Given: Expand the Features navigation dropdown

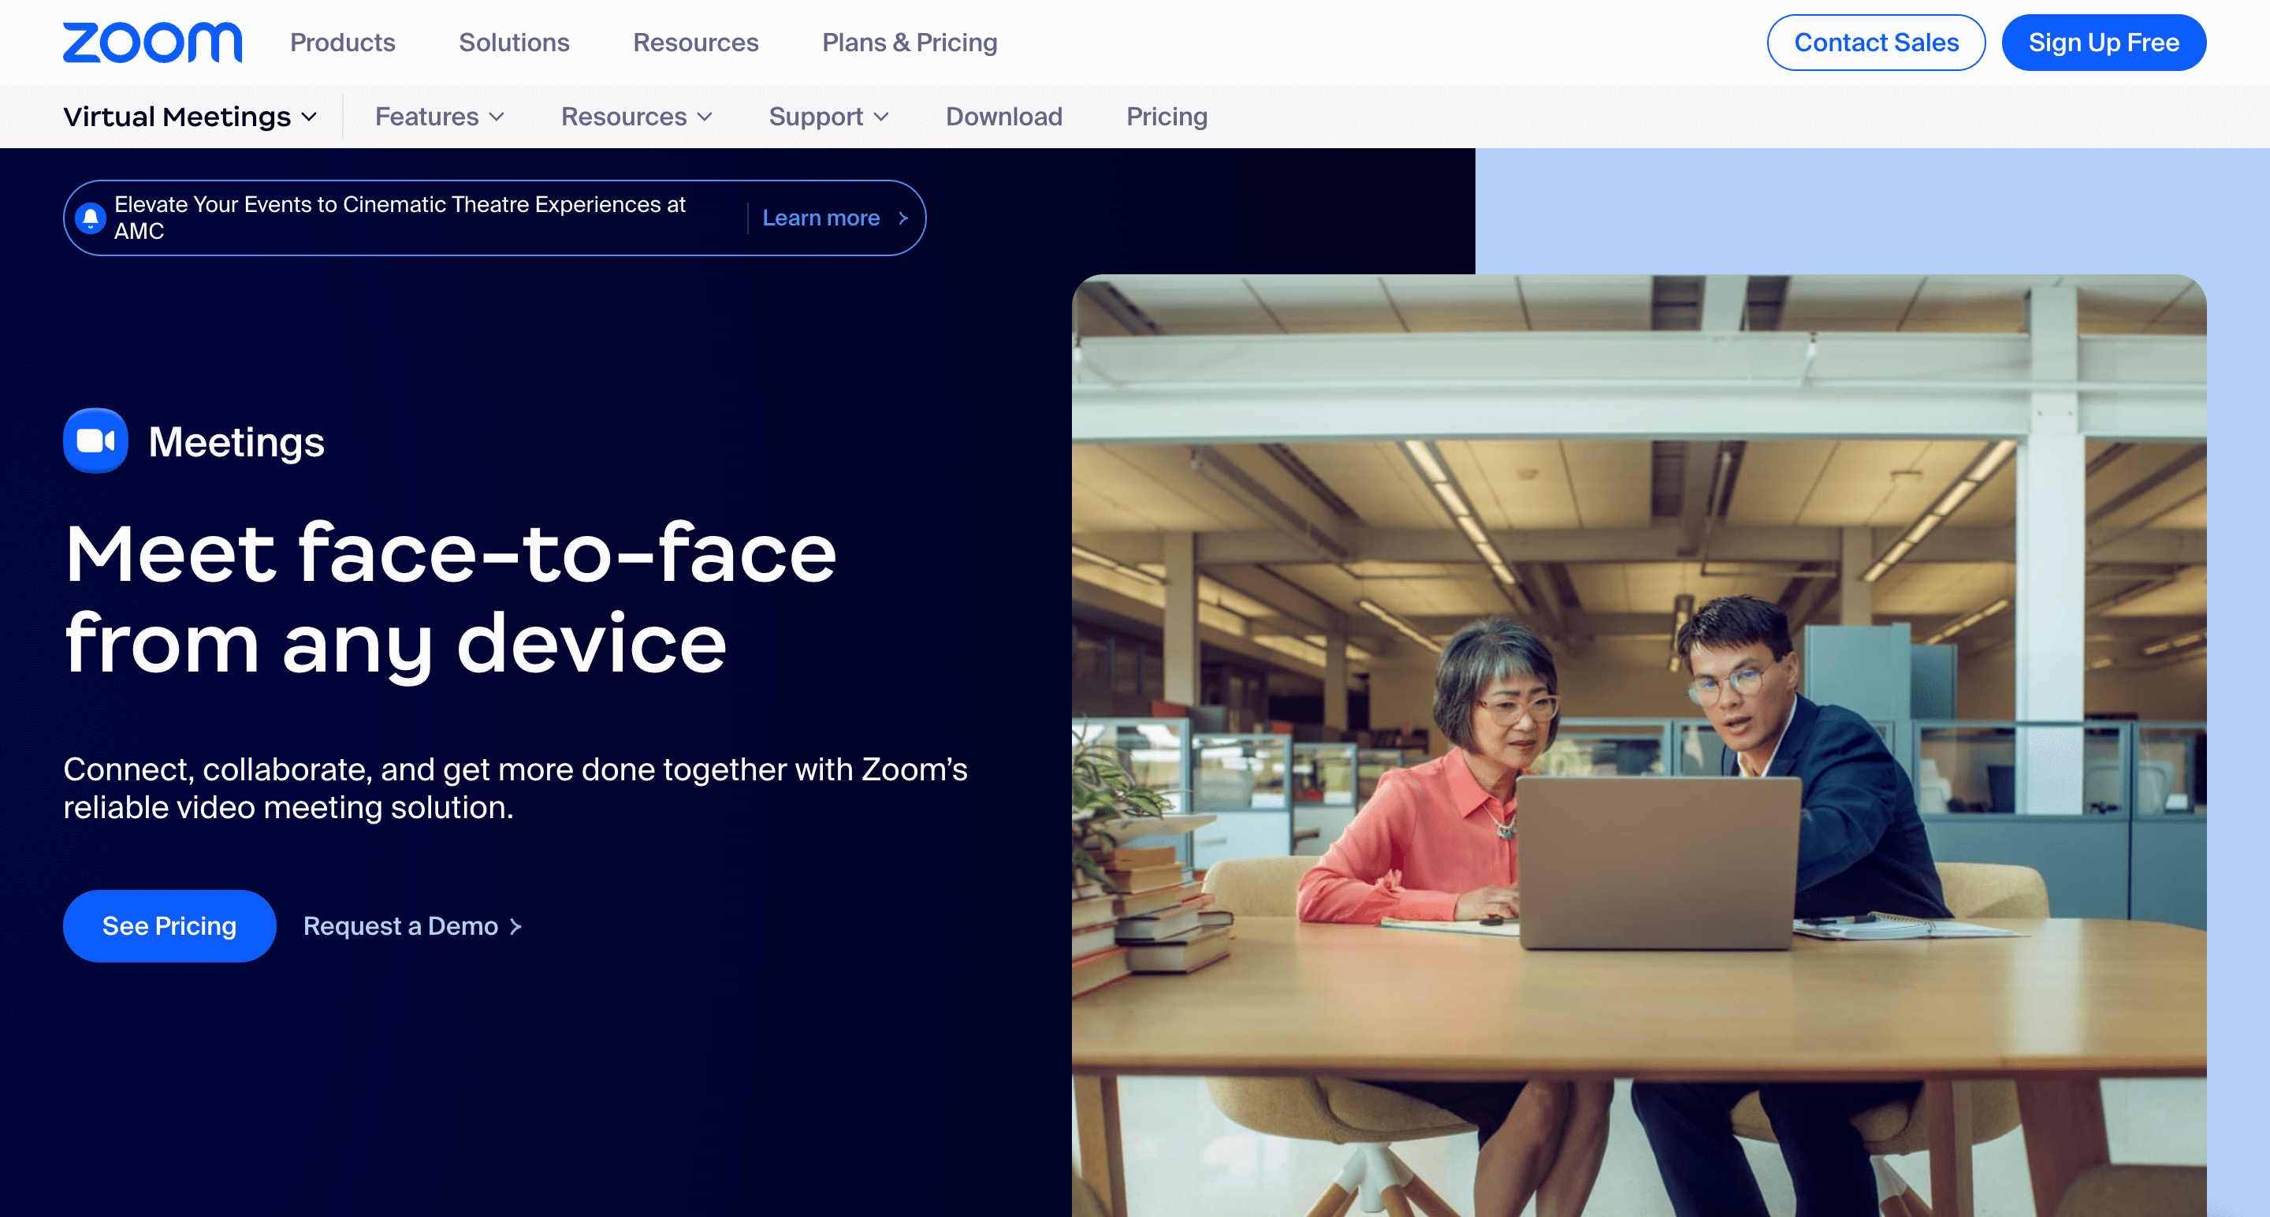Looking at the screenshot, I should tap(437, 116).
